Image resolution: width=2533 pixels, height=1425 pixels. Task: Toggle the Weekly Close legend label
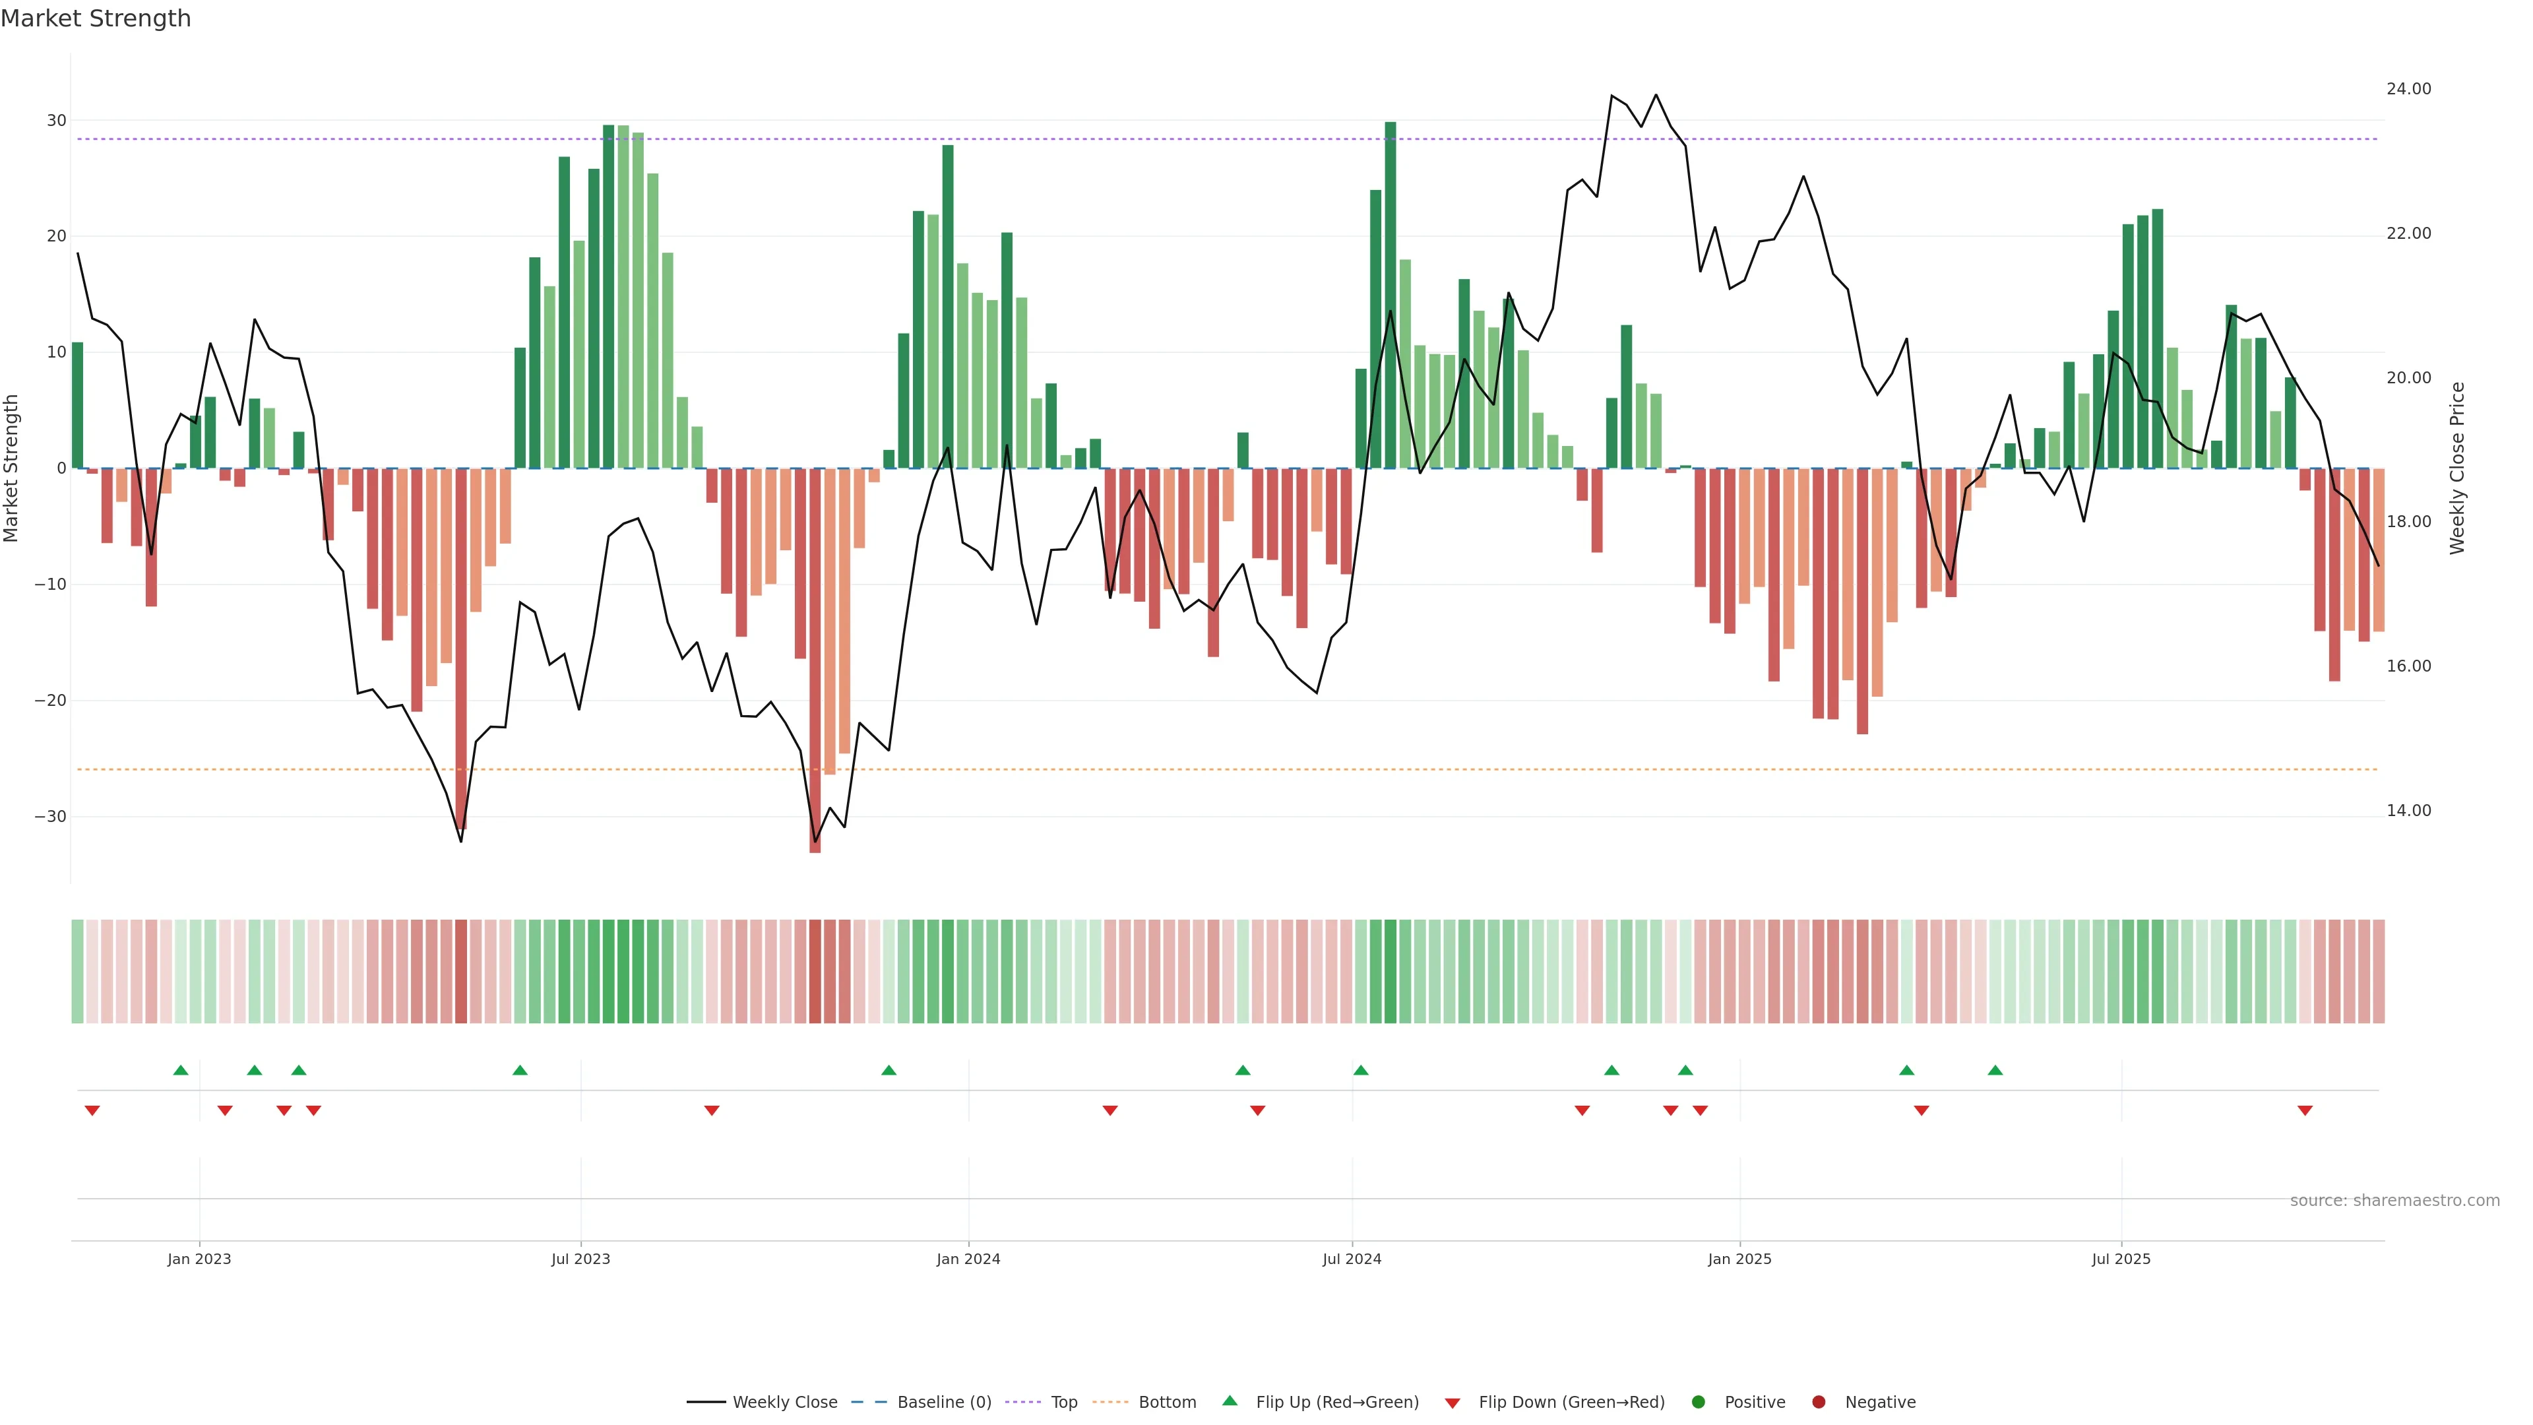coord(785,1403)
